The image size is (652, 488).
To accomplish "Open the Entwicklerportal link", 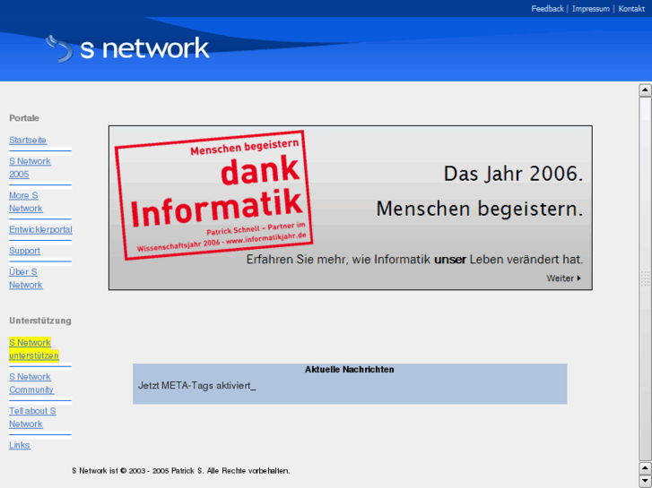I will [40, 229].
